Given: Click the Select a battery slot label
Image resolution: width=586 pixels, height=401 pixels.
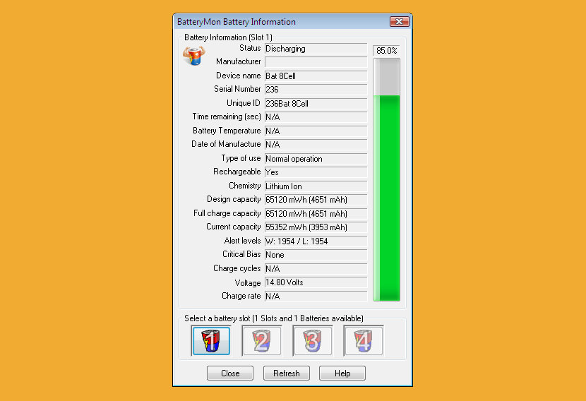Looking at the screenshot, I should point(273,318).
